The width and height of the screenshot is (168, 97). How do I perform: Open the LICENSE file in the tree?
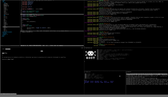point(6,4)
